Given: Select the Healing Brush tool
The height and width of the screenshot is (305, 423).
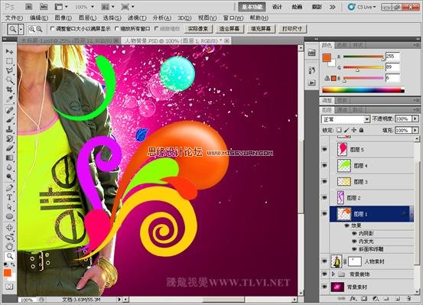Looking at the screenshot, I should [9, 110].
